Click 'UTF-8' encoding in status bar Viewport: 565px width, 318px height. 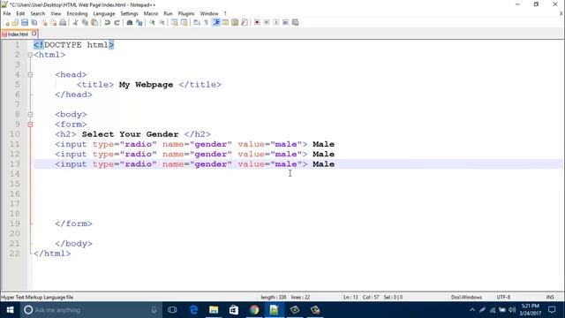point(503,298)
